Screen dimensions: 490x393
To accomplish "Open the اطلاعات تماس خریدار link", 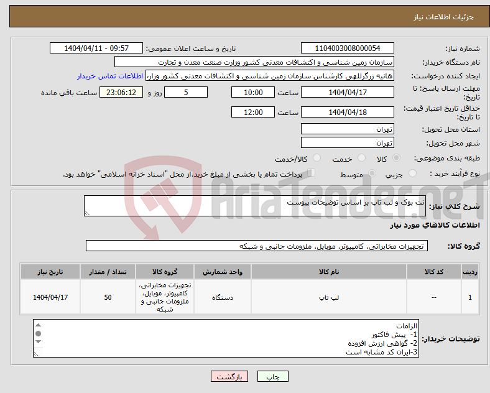I will [109, 76].
